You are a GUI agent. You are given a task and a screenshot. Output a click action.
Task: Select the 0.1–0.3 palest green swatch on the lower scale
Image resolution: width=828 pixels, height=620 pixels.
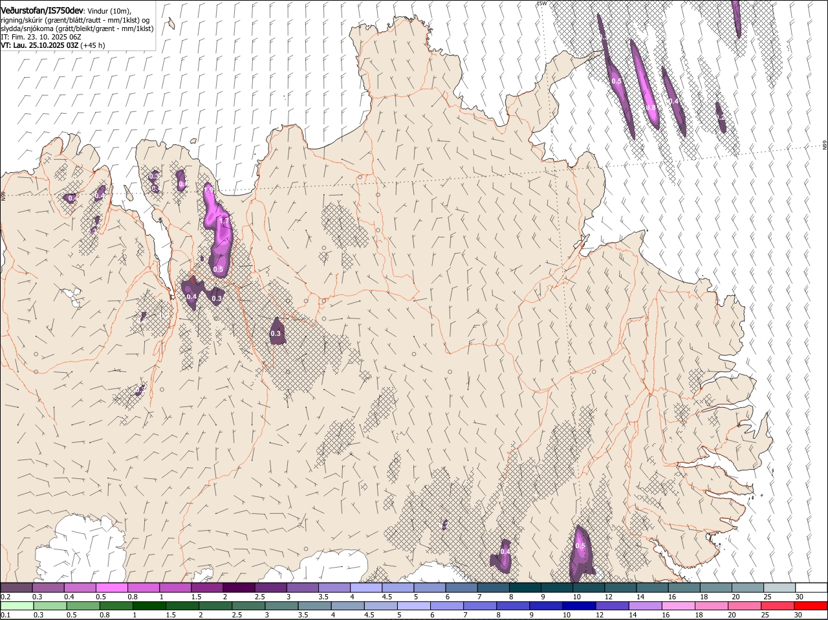point(17,606)
